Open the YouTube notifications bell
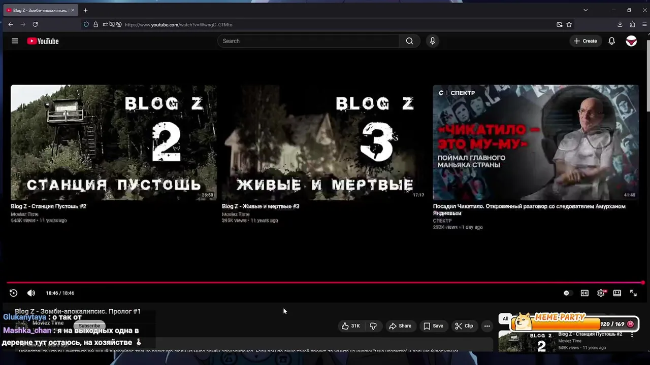Viewport: 650px width, 365px height. tap(611, 41)
